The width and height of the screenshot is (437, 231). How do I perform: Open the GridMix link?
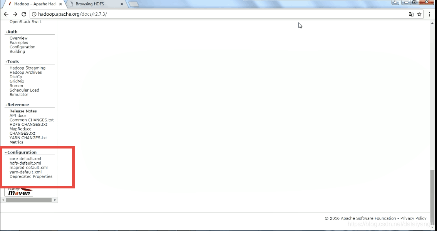pos(17,81)
